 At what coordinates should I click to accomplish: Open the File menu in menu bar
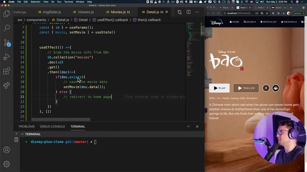point(19,2)
